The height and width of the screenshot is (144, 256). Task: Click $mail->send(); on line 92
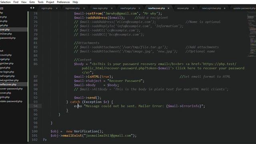pos(88,98)
